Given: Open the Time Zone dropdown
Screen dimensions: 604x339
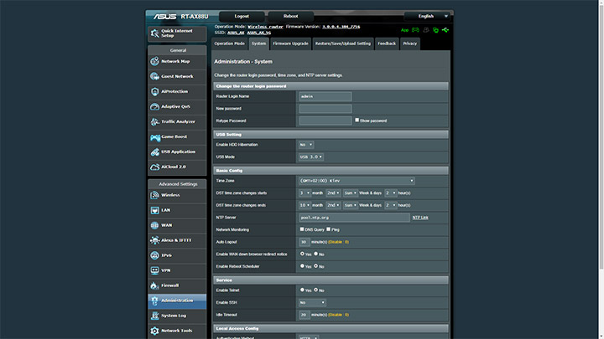Looking at the screenshot, I should (357, 180).
